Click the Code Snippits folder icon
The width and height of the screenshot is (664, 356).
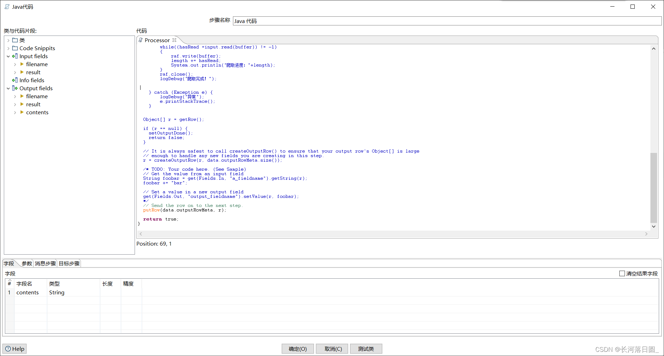click(x=15, y=48)
